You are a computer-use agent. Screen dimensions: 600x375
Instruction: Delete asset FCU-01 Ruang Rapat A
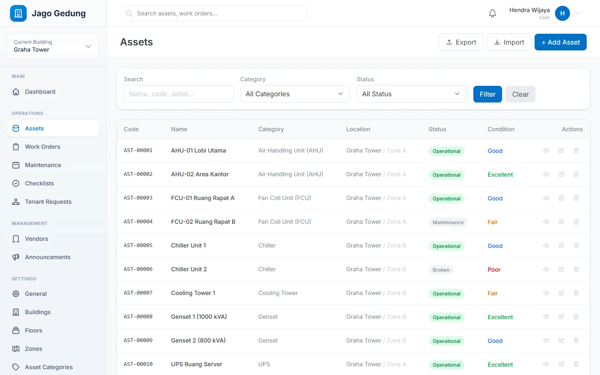pos(576,198)
